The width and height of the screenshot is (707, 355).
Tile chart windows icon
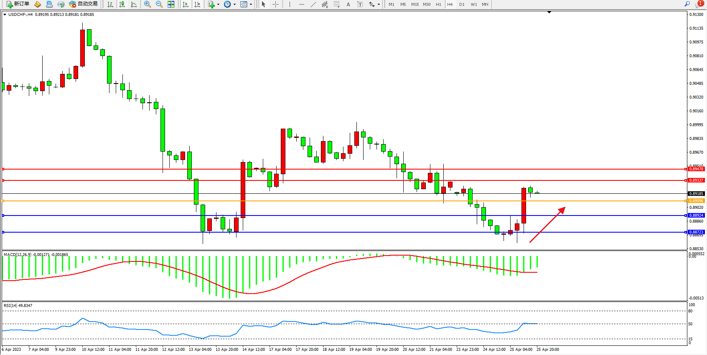(x=171, y=4)
